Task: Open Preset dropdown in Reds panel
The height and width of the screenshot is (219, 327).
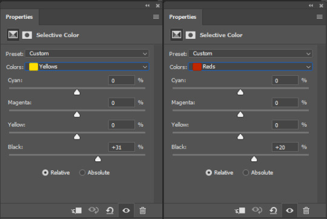Action: click(x=251, y=53)
